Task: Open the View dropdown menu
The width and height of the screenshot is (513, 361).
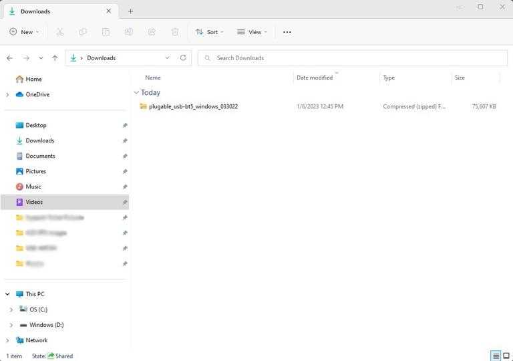Action: coord(252,32)
